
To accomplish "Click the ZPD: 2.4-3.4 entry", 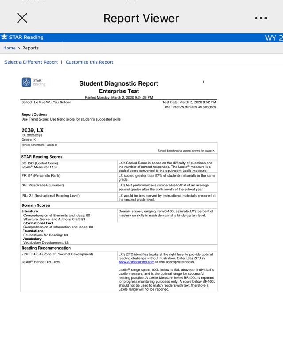I will click(x=57, y=254).
